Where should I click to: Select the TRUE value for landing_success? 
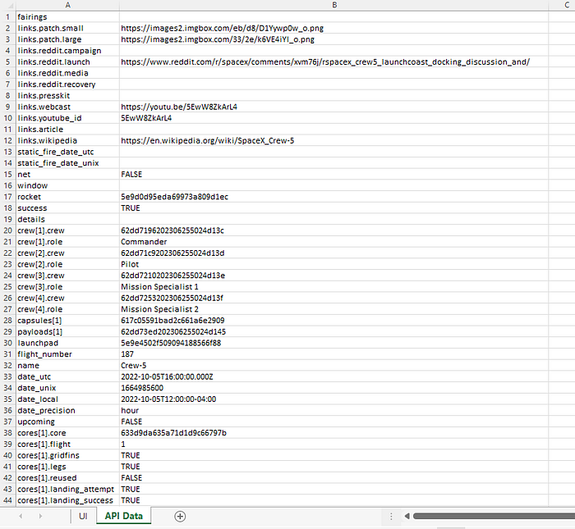[334, 500]
